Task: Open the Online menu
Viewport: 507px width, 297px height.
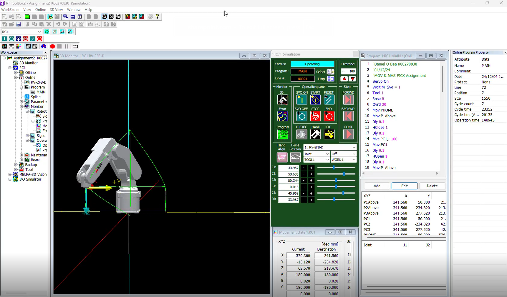Action: point(41,10)
